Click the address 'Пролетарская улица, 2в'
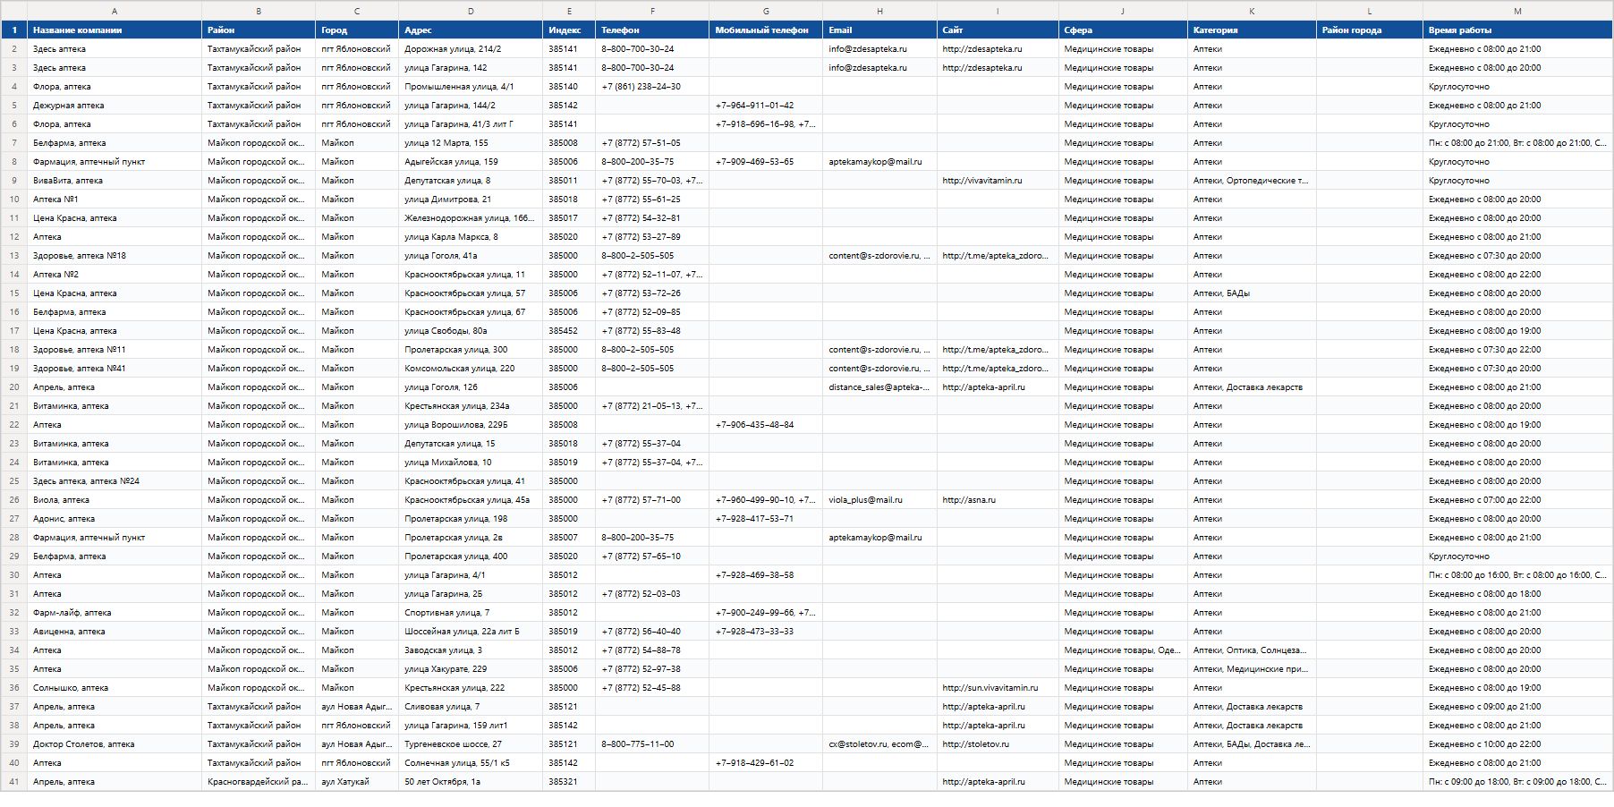The image size is (1614, 807). 471,537
